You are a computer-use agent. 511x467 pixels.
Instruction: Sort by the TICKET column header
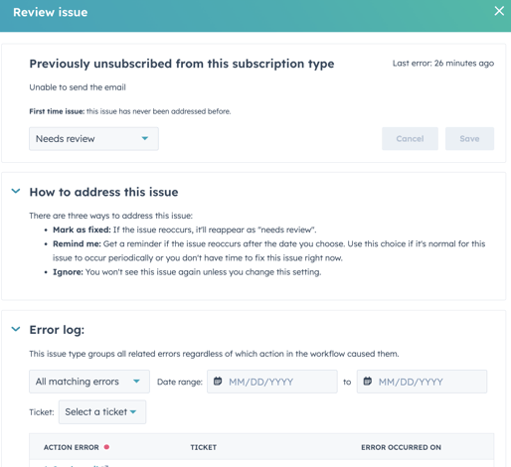click(203, 447)
